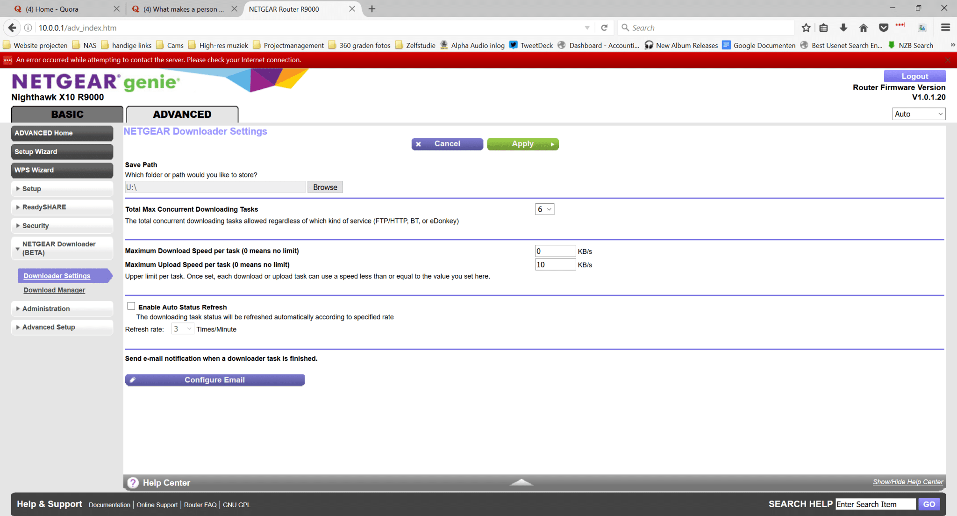
Task: Expand the Advanced Setup sidebar section
Action: point(62,327)
